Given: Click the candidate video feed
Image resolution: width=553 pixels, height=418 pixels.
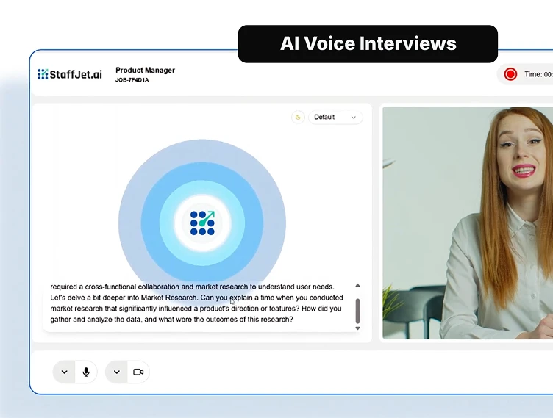Looking at the screenshot, I should point(467,223).
